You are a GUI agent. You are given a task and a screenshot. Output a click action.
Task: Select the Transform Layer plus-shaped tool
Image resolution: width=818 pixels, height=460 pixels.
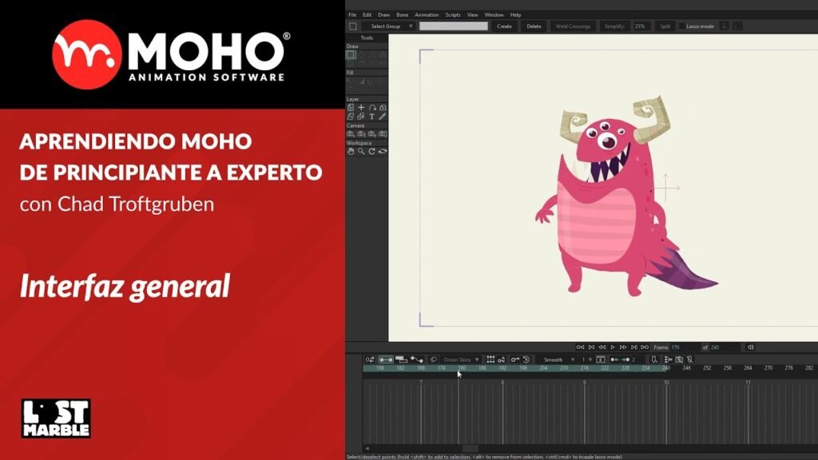click(x=361, y=108)
